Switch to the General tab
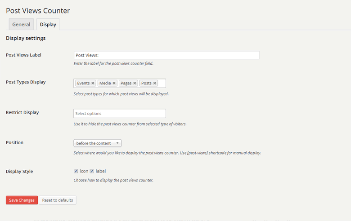351x221 pixels. [x=21, y=24]
